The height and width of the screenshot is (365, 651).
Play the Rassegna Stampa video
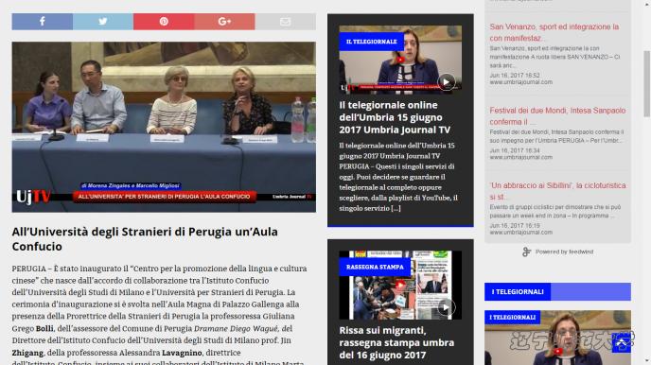[447, 307]
